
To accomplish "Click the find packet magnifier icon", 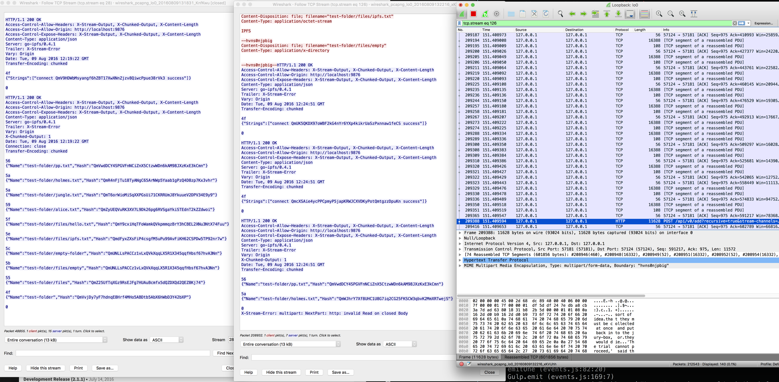I will point(560,14).
